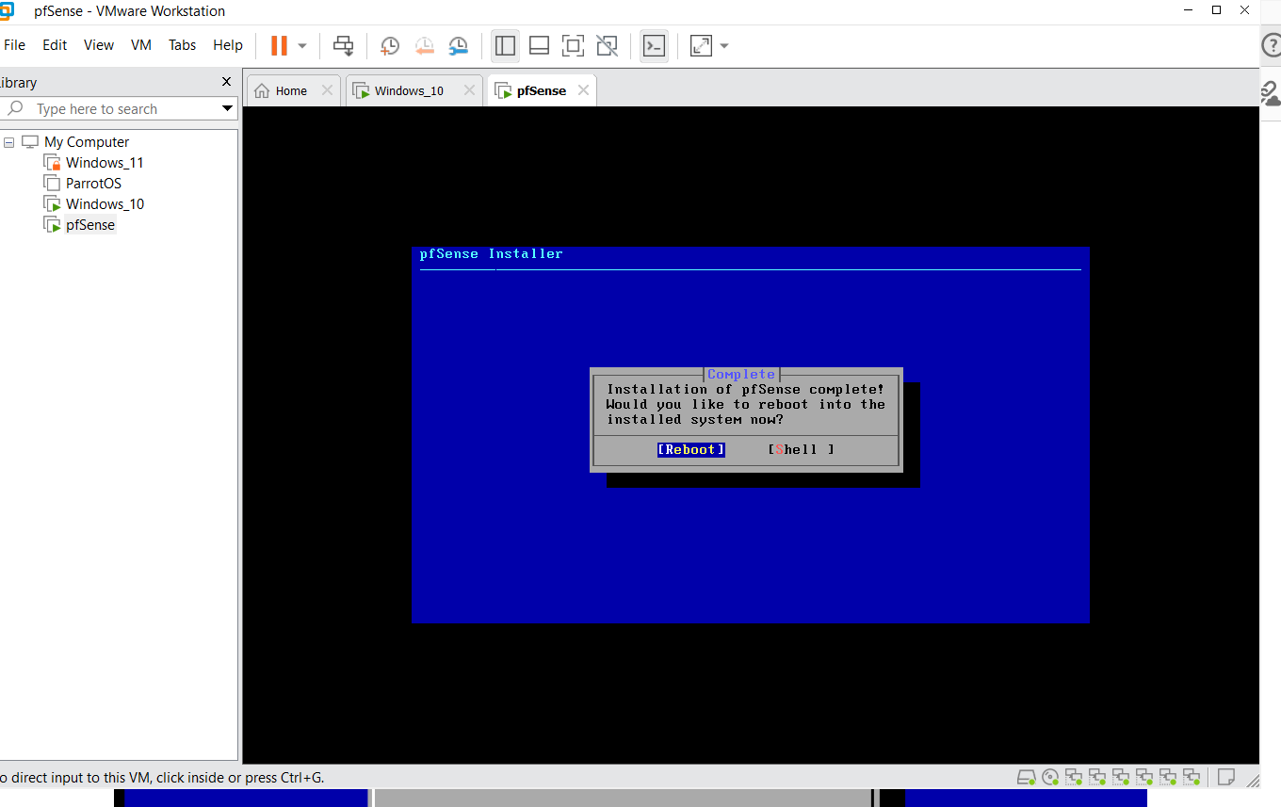The width and height of the screenshot is (1281, 807).
Task: Take a snapshot of the virtual machine
Action: (x=389, y=45)
